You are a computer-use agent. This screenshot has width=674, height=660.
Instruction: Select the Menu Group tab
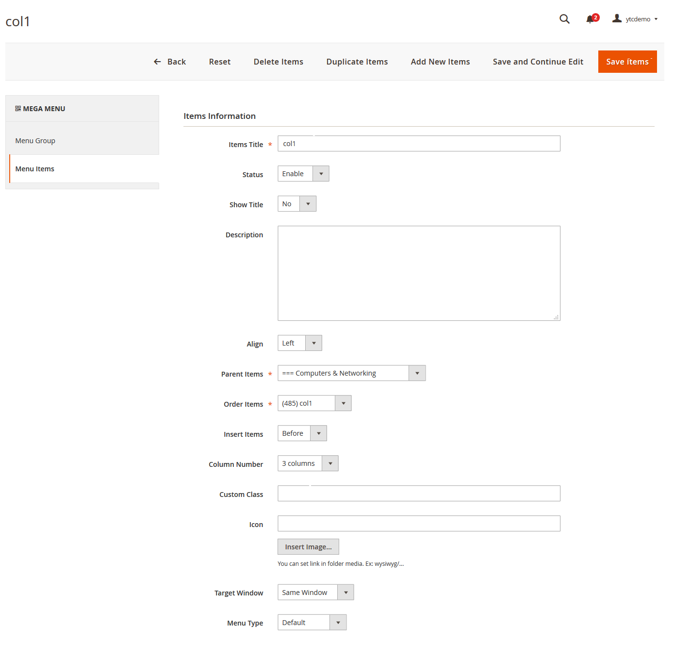point(35,141)
